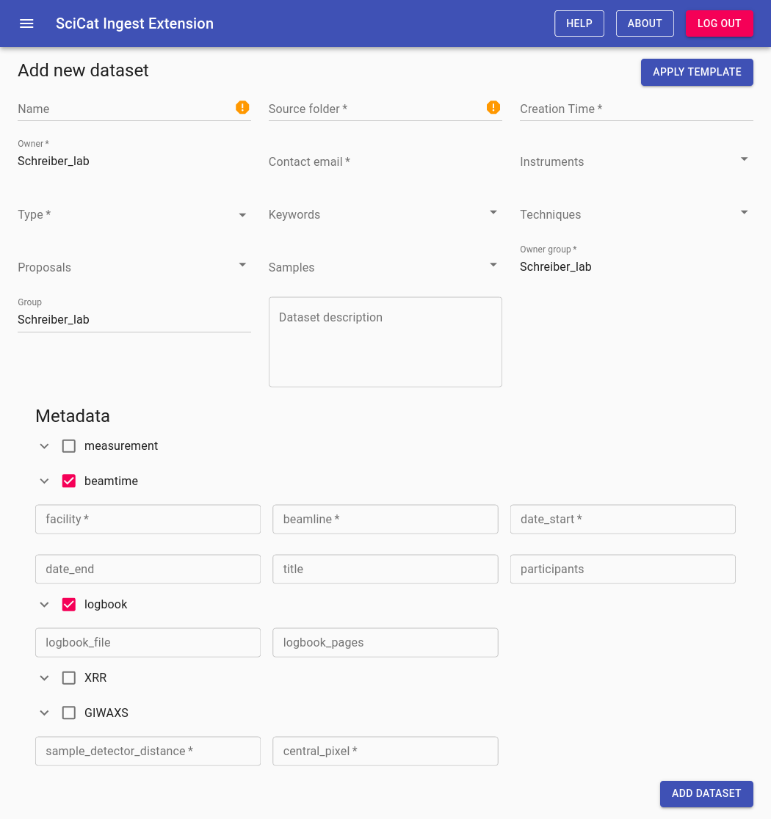Open the Proposals selector arrow
This screenshot has height=819, width=771.
pos(242,265)
